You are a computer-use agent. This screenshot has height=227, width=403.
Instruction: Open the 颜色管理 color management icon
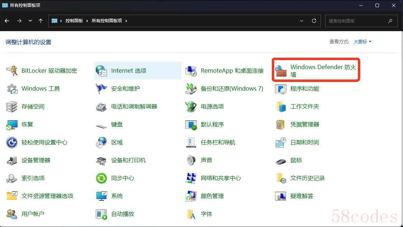pos(191,196)
